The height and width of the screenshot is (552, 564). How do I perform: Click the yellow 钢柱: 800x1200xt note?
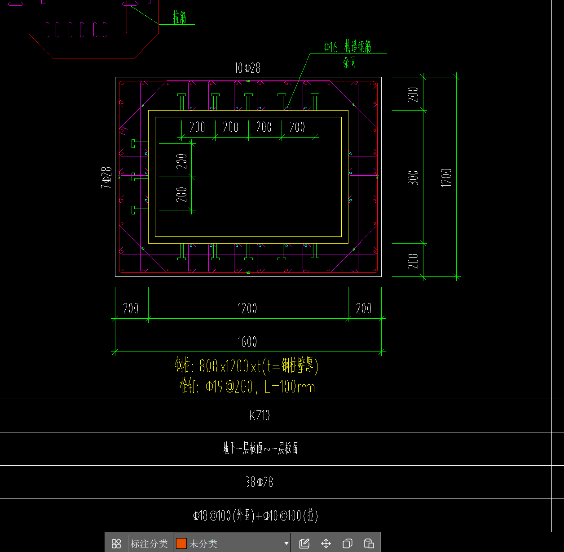tap(247, 366)
